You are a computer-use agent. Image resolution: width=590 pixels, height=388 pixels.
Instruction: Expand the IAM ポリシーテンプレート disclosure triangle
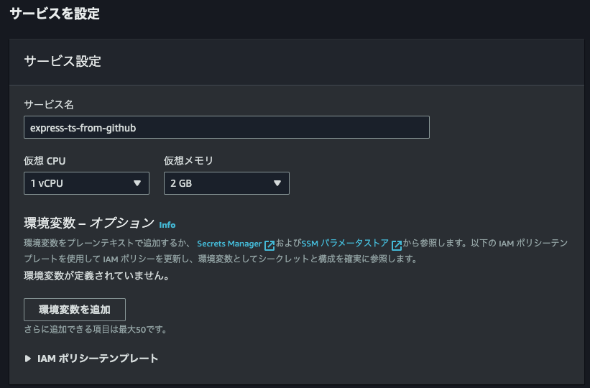28,359
